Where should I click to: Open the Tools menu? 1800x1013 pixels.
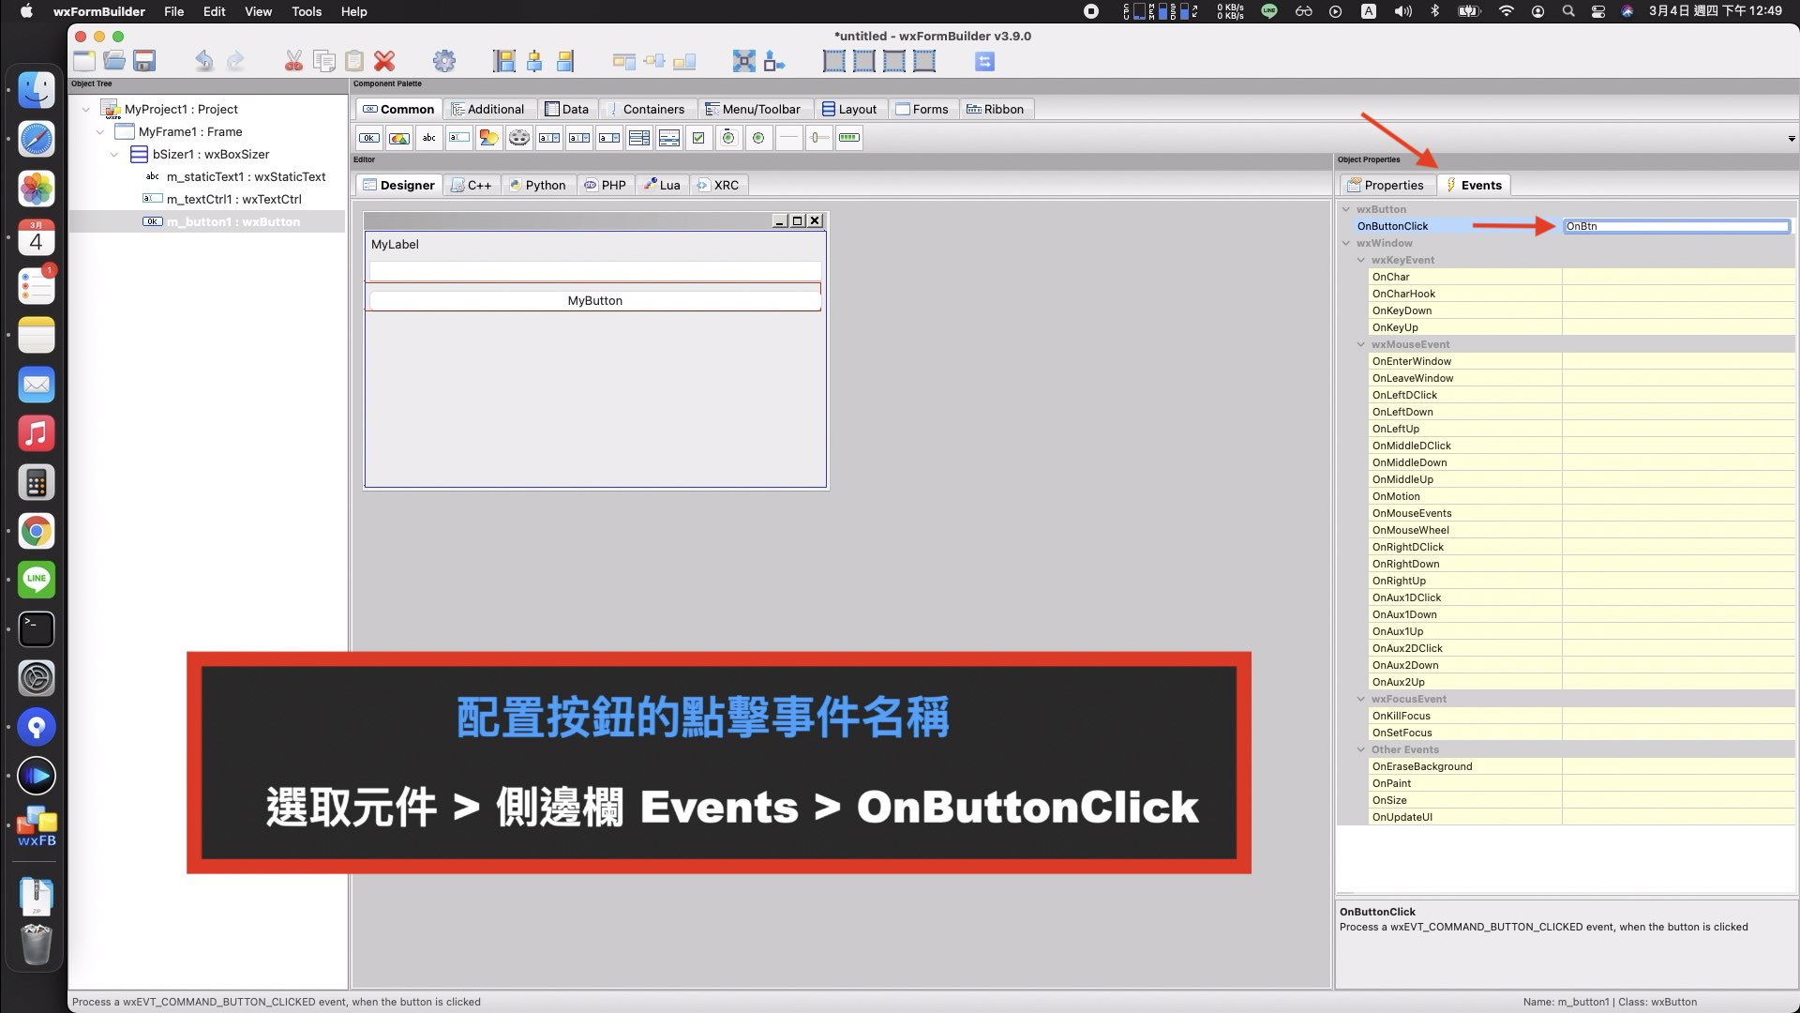pos(306,11)
